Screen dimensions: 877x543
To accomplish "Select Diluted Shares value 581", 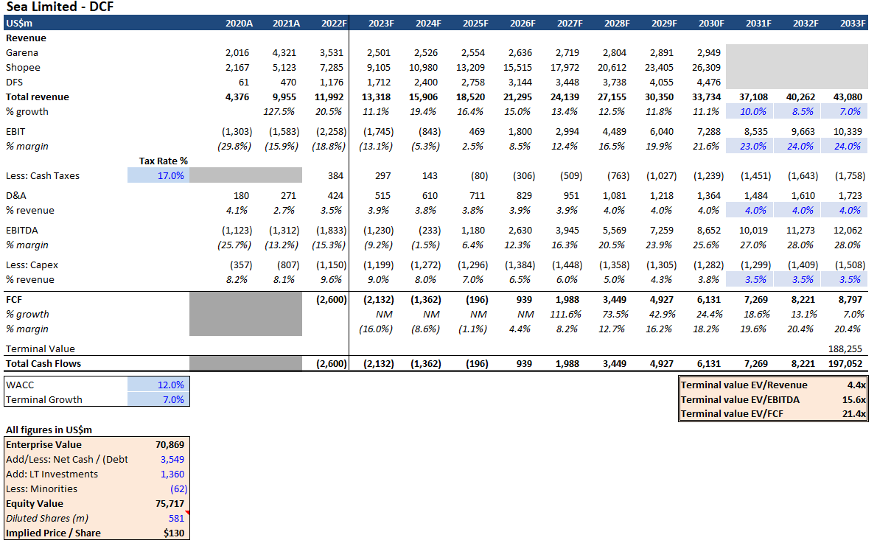I will tap(176, 519).
